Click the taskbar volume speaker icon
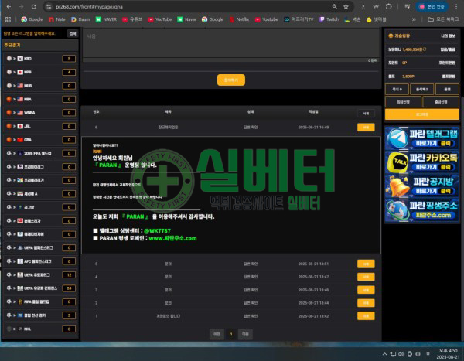Viewport: 464px width, 361px height. pyautogui.click(x=401, y=354)
